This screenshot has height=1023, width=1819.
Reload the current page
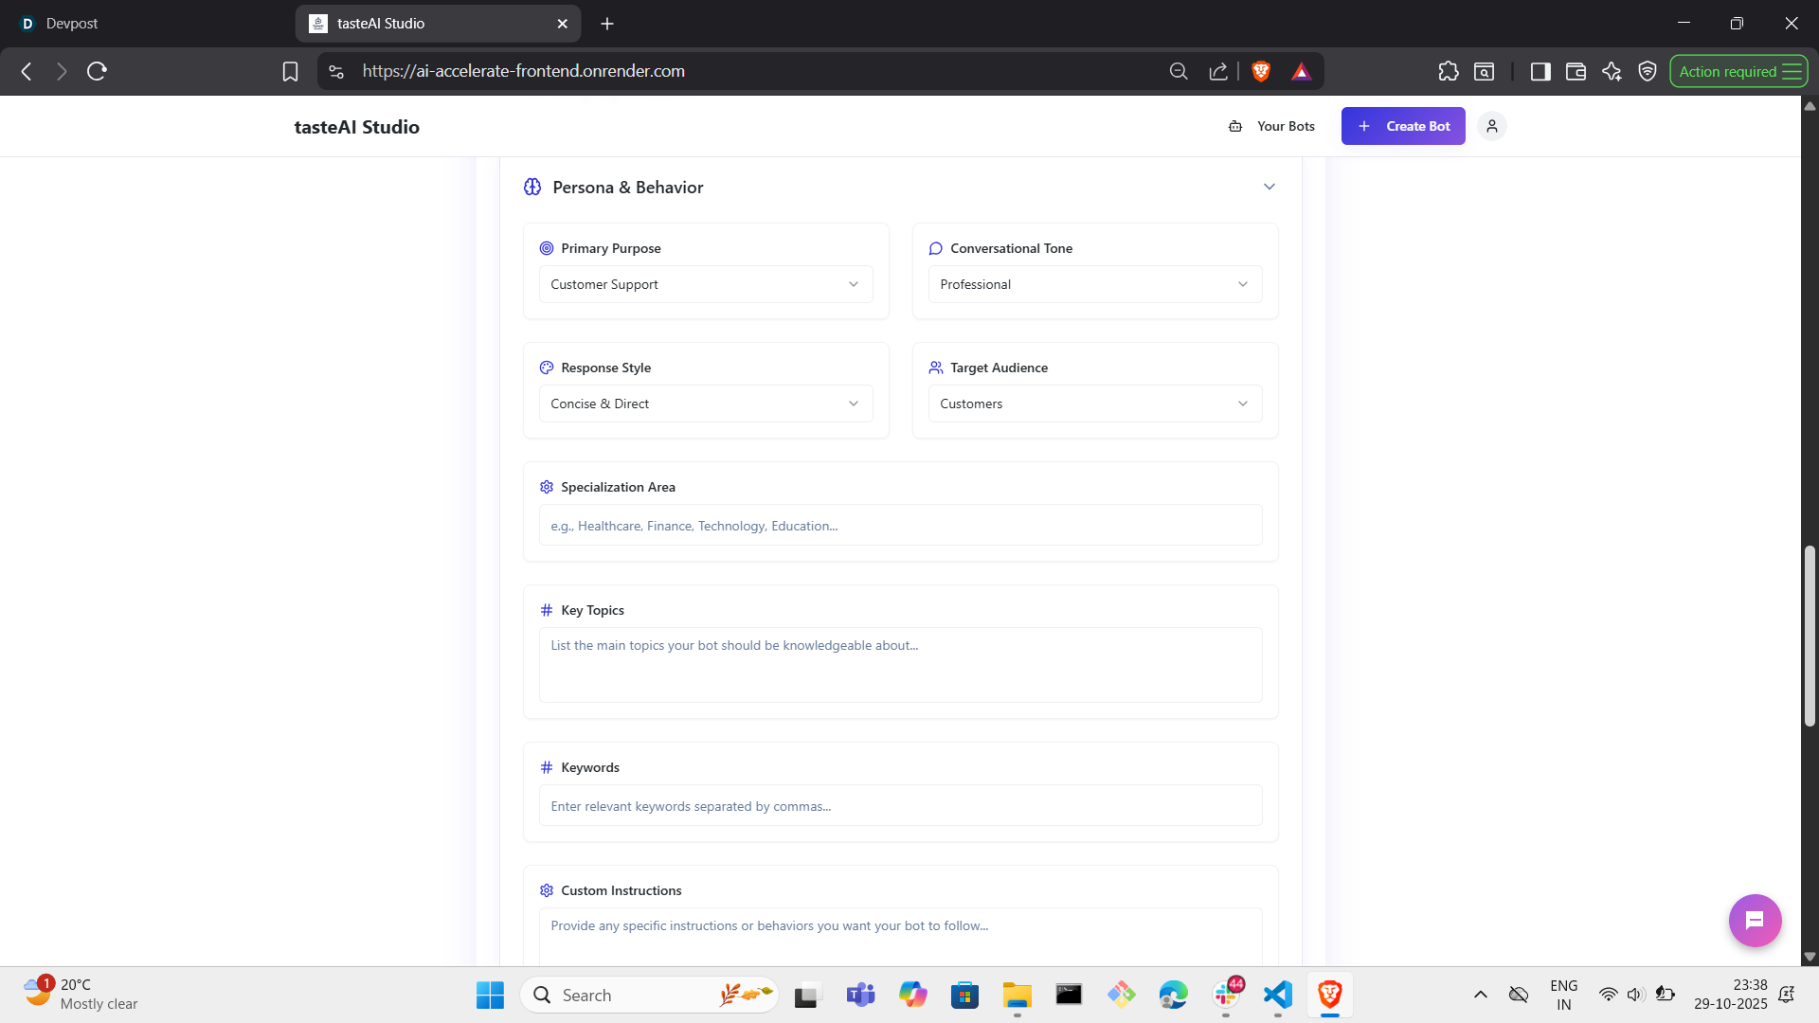point(97,71)
